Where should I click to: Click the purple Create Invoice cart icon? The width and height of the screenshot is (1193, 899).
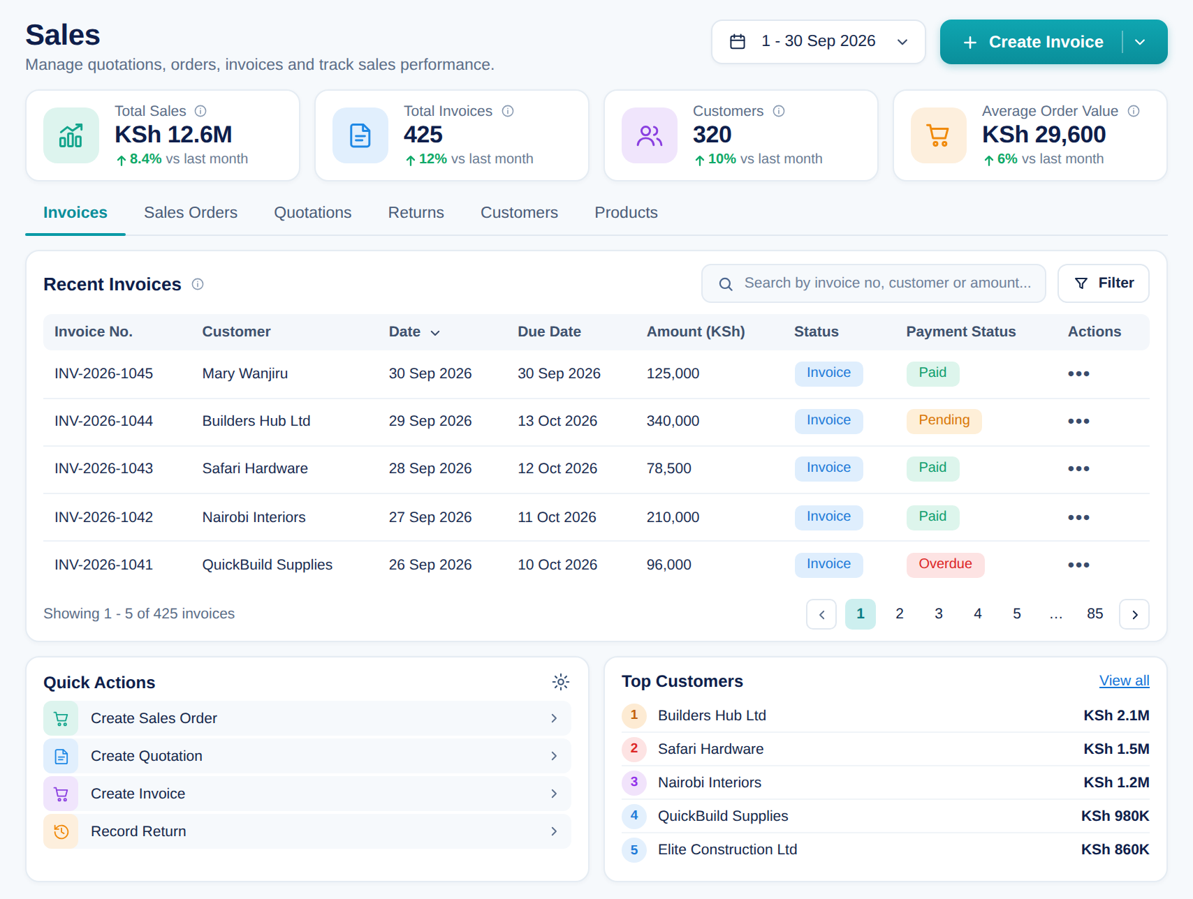coord(61,794)
